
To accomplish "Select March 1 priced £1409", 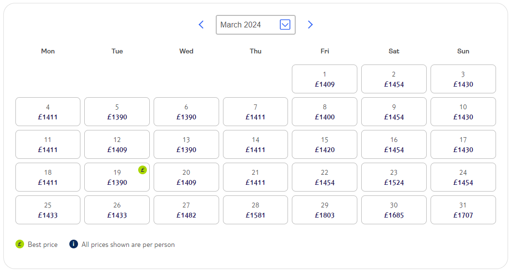I will point(325,79).
